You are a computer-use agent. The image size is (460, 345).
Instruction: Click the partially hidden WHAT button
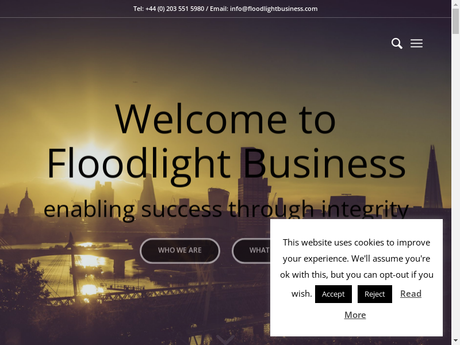(251, 251)
